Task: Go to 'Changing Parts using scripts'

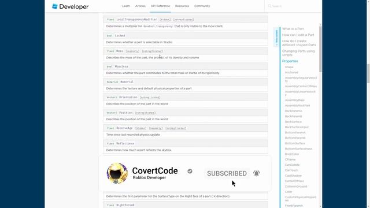Action: 298,53
